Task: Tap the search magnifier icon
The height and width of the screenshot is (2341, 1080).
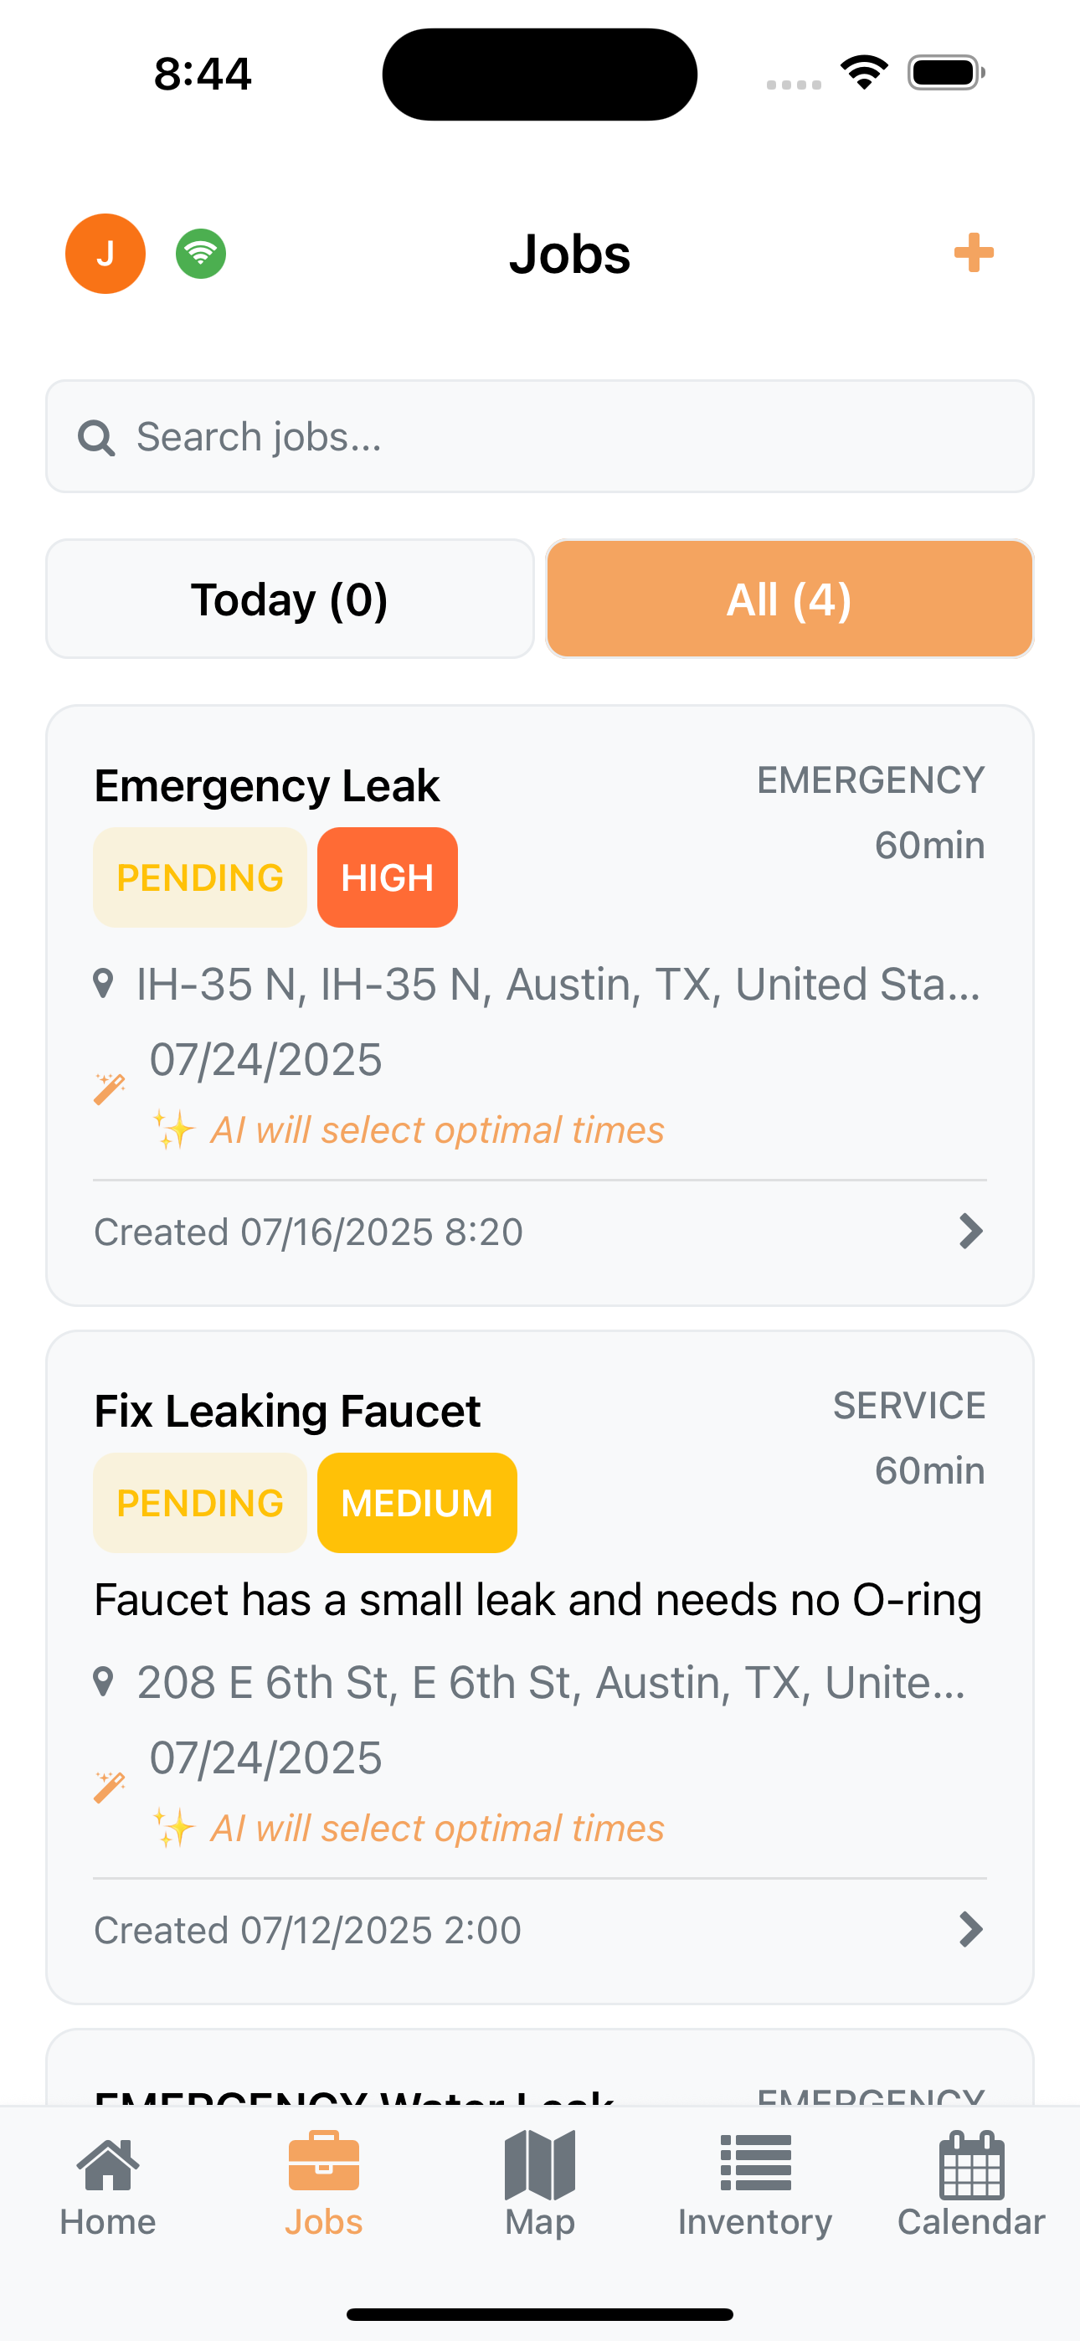Action: click(x=96, y=437)
